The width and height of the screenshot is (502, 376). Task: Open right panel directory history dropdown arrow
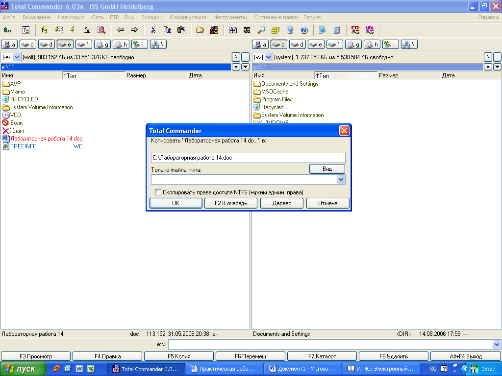tap(497, 67)
